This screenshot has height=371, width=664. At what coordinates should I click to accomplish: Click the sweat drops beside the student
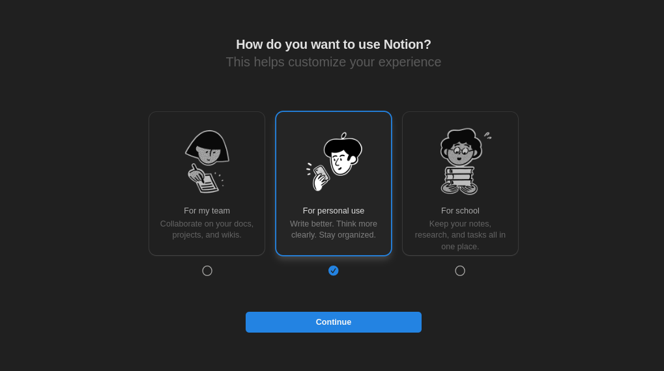coord(488,135)
